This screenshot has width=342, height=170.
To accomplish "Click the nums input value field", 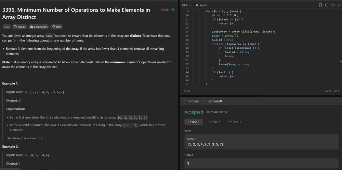I will tap(261, 142).
